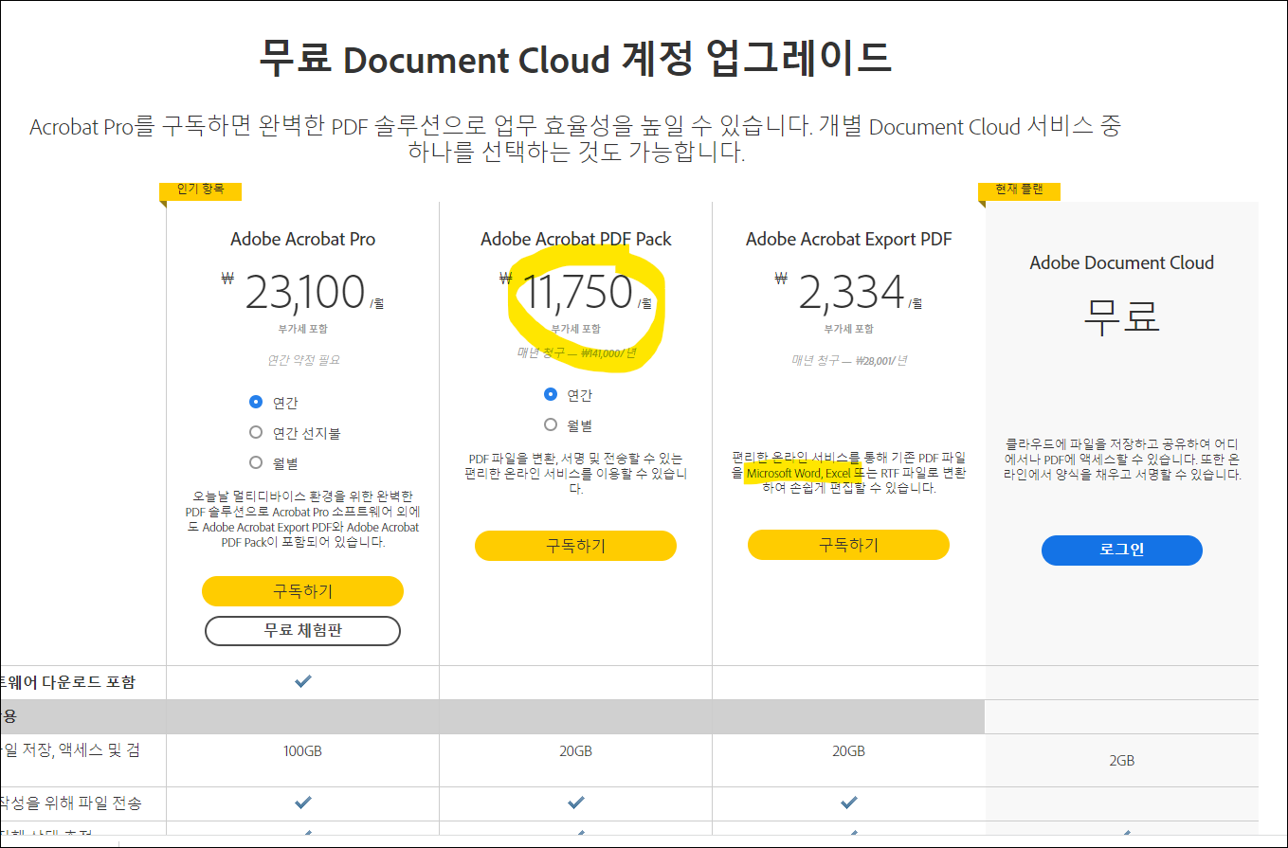
Task: Click the circled 11,750 PDF Pack price
Action: tap(578, 292)
